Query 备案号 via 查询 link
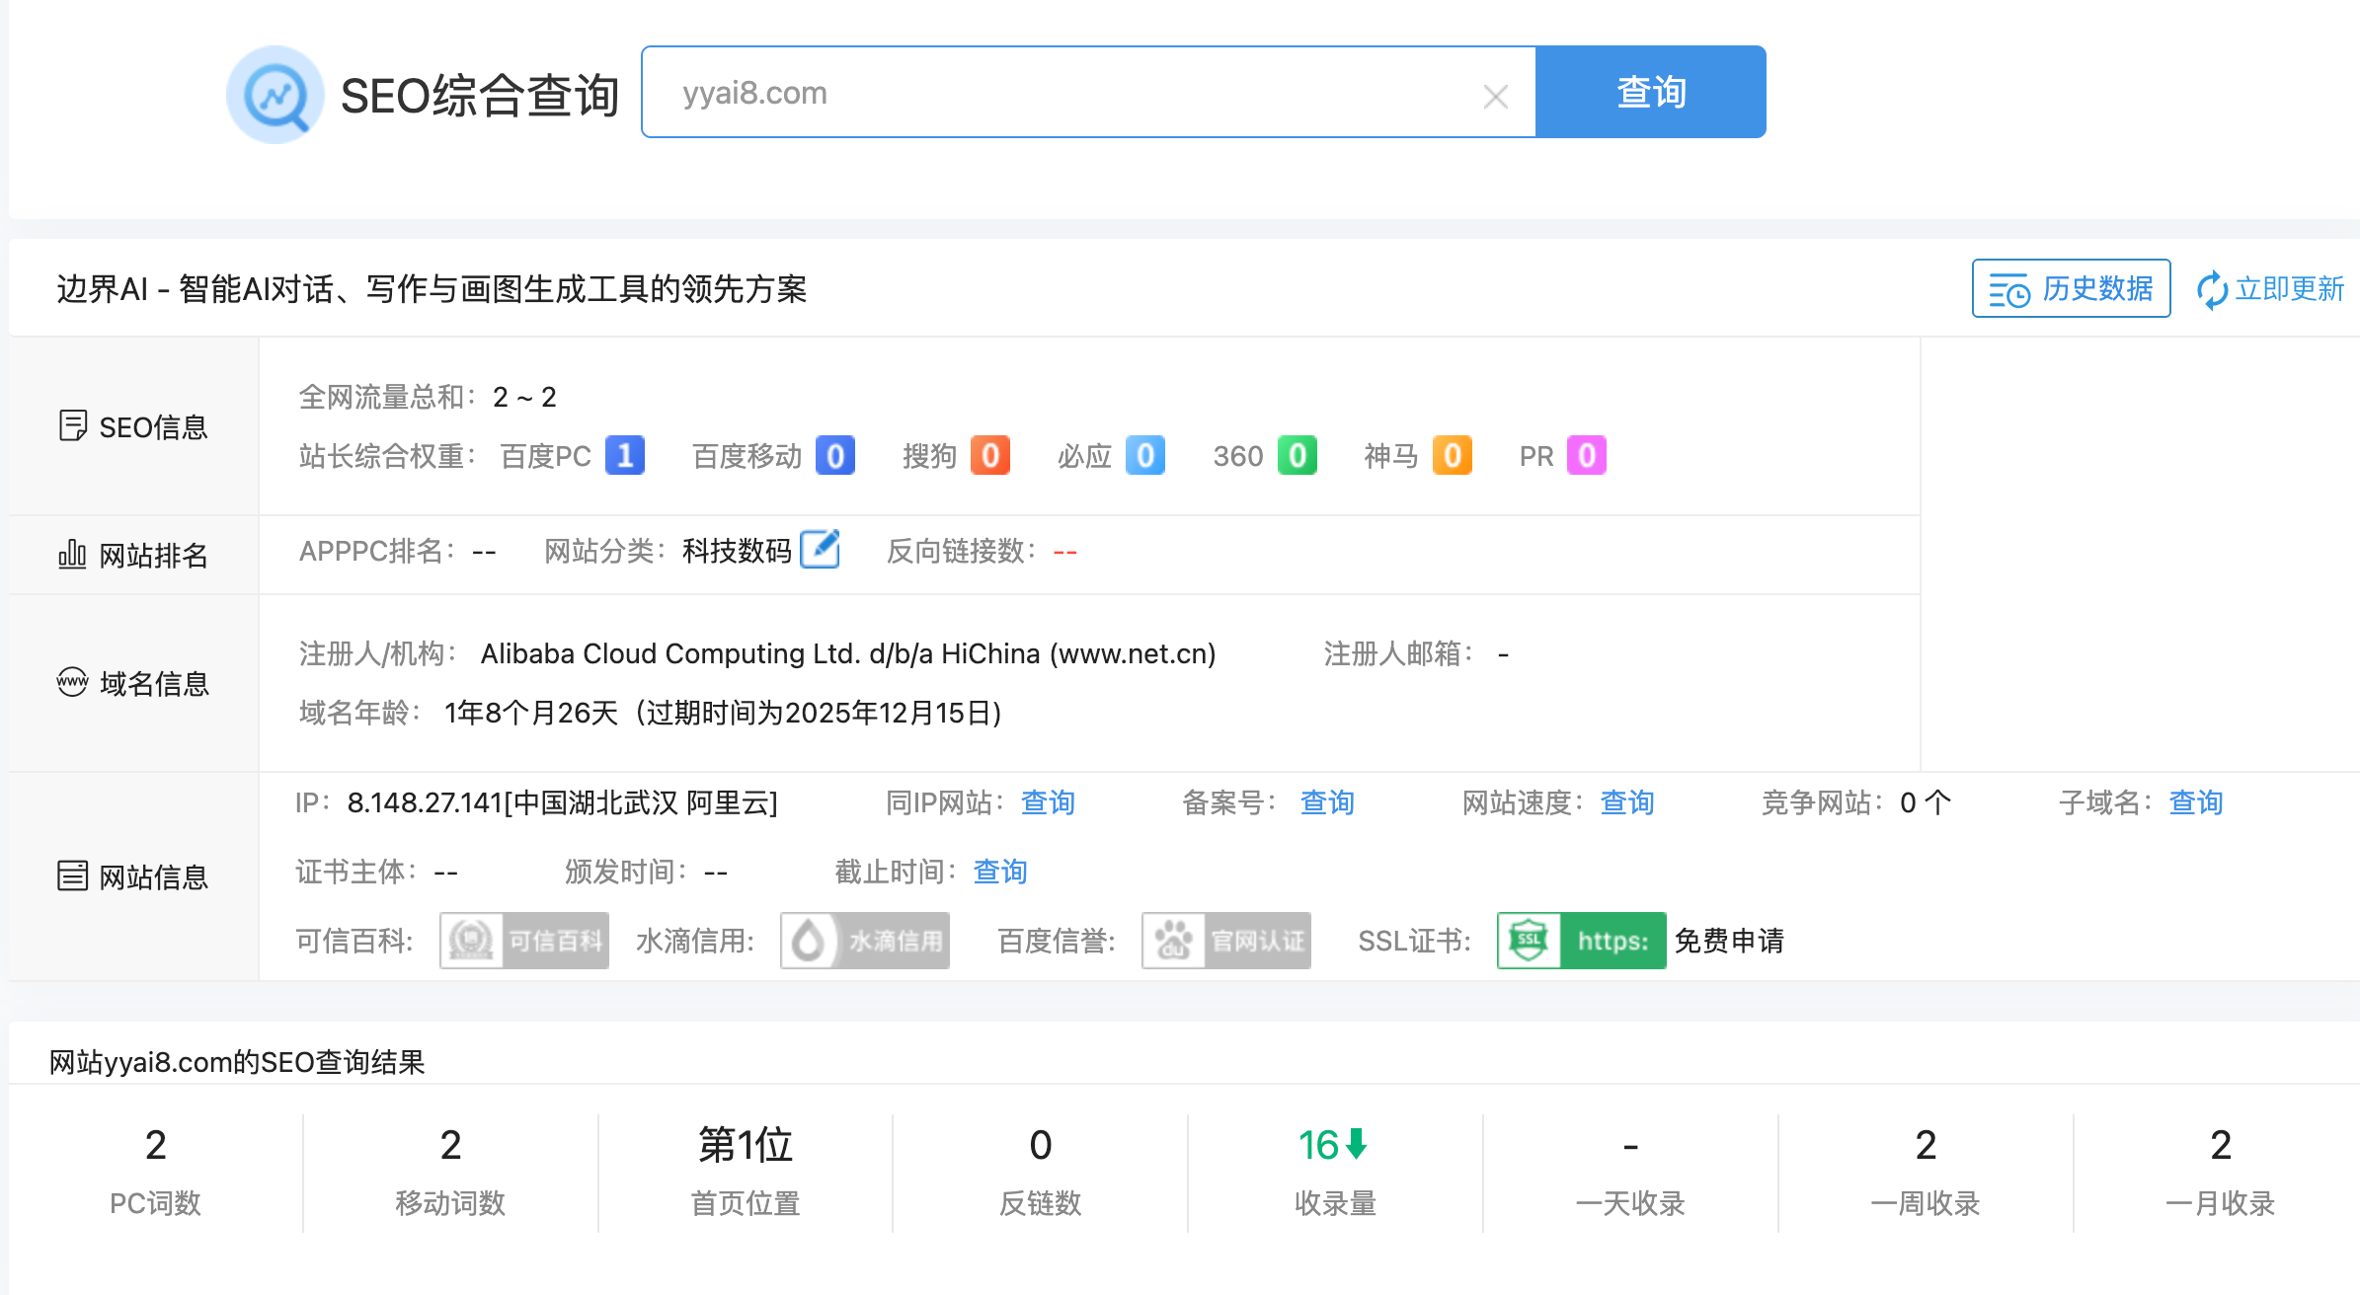The height and width of the screenshot is (1295, 2360). pos(1326,802)
